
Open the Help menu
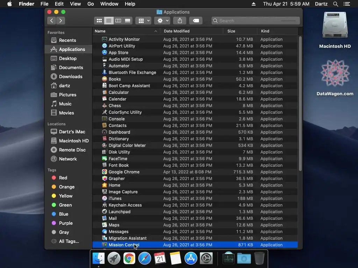130,4
